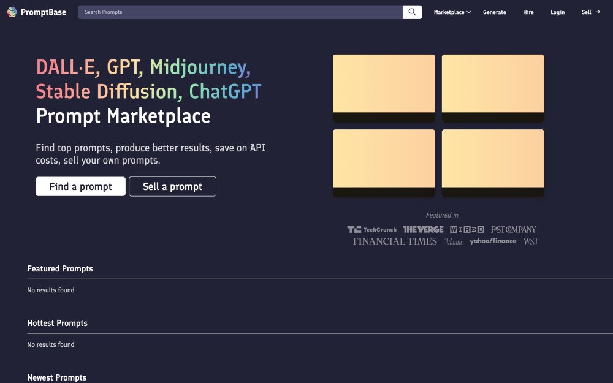Open the WIRED logo
Viewport: 613px width, 383px height.
tap(467, 230)
